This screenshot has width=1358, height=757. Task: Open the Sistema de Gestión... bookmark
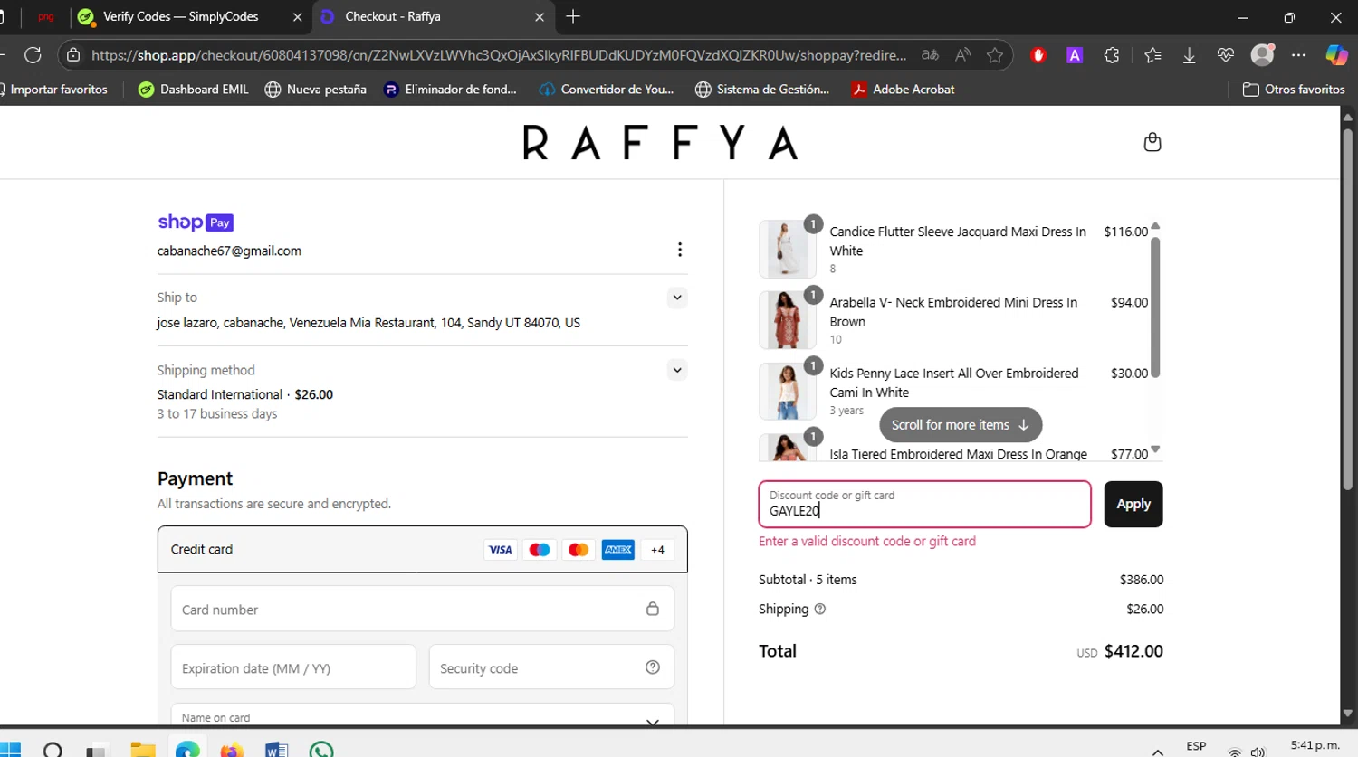pos(762,89)
